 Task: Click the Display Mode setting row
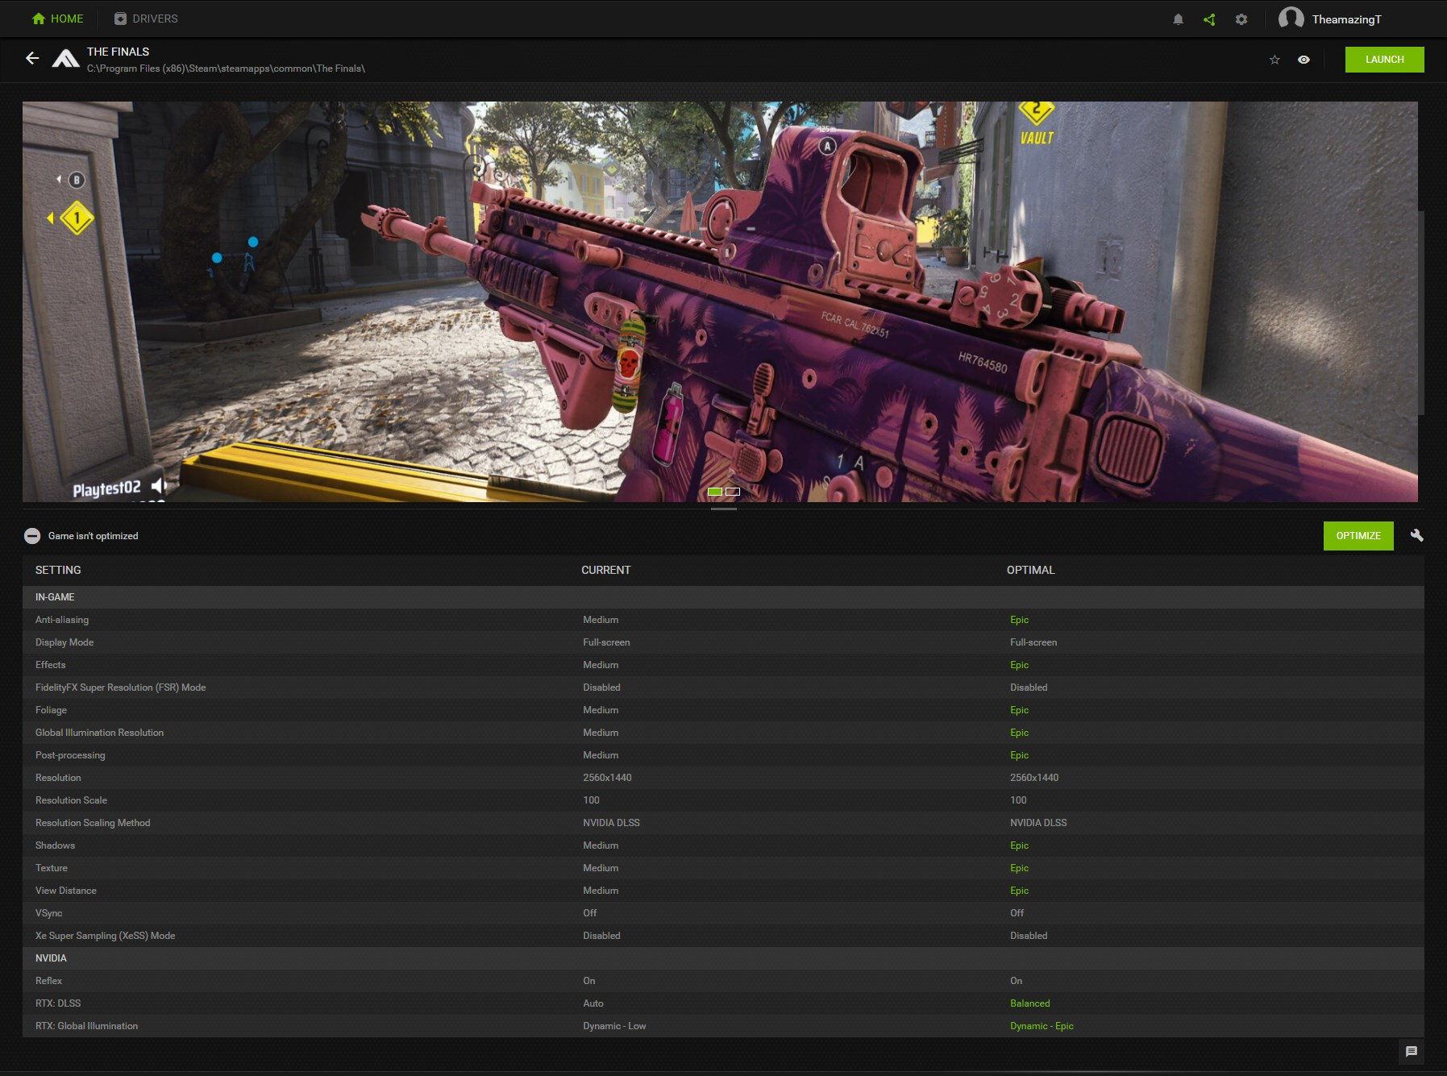point(723,642)
